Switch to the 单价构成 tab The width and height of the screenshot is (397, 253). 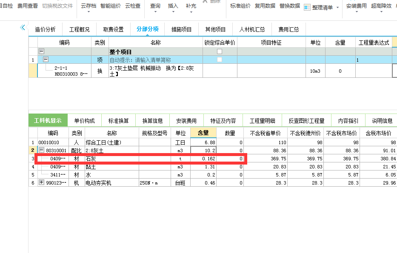[x=84, y=121]
